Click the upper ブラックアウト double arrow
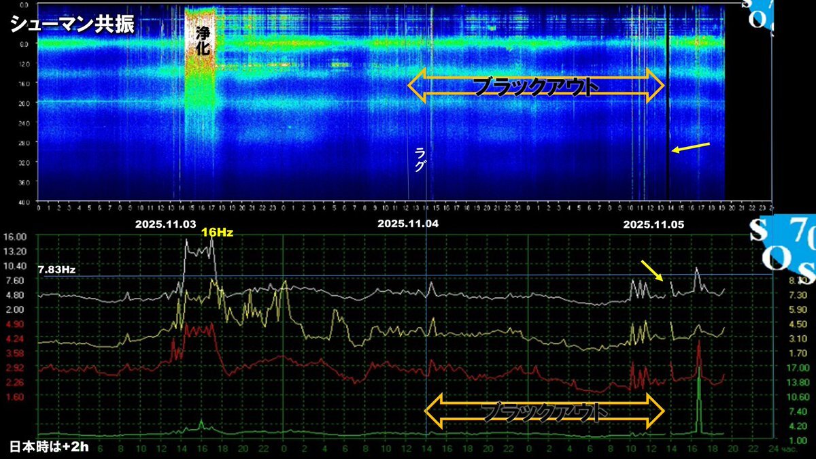 click(x=536, y=86)
